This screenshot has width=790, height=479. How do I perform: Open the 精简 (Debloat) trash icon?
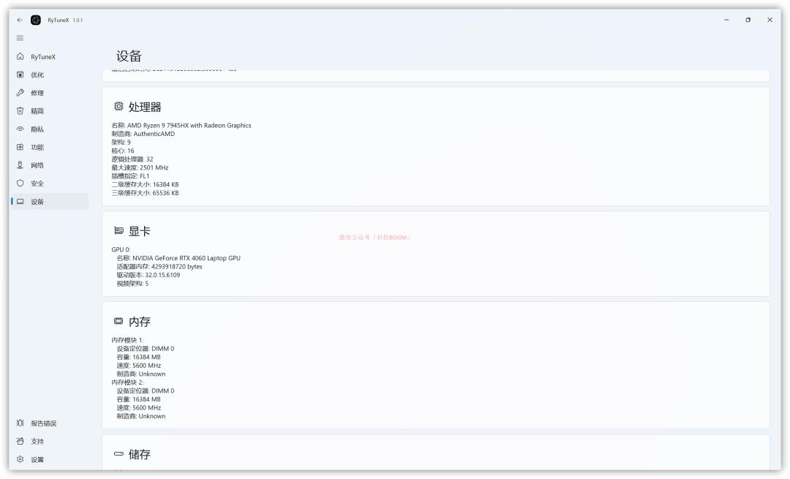(20, 111)
